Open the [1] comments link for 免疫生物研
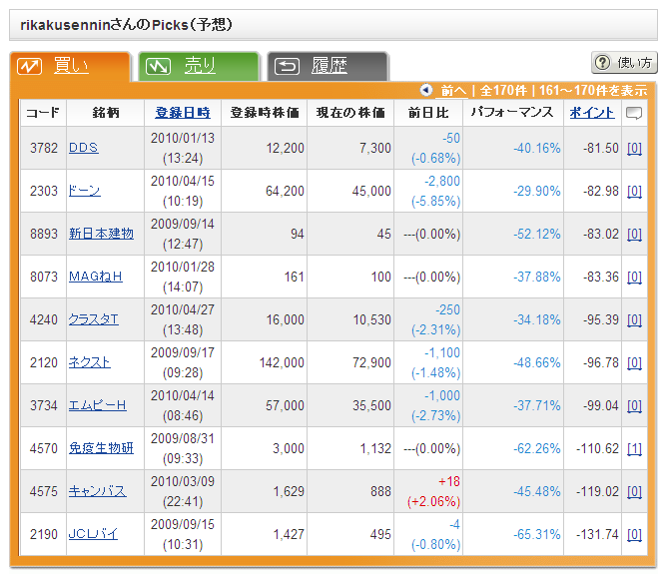Image resolution: width=663 pixels, height=574 pixels. tap(634, 448)
